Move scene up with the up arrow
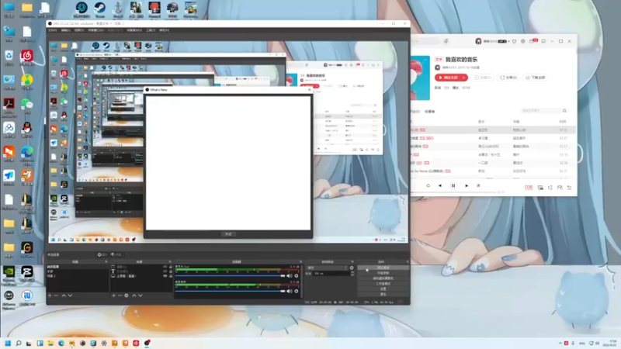 pos(64,295)
